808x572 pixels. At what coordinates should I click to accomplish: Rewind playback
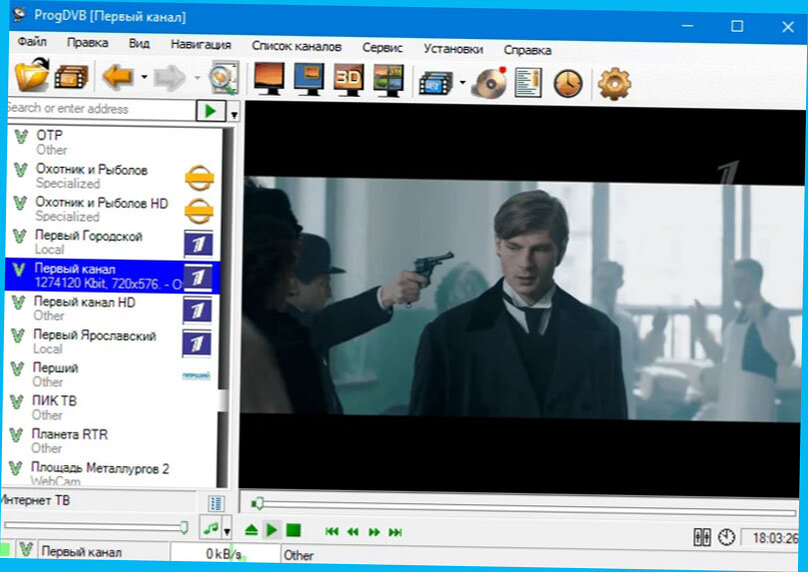(353, 531)
